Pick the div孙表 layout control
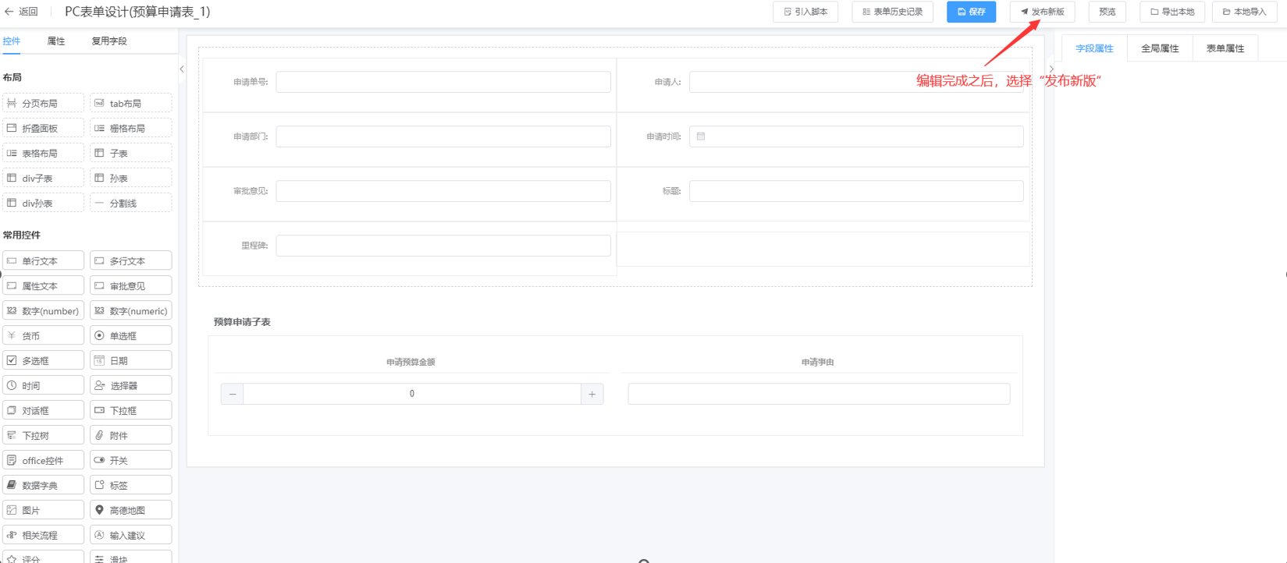 pyautogui.click(x=44, y=203)
